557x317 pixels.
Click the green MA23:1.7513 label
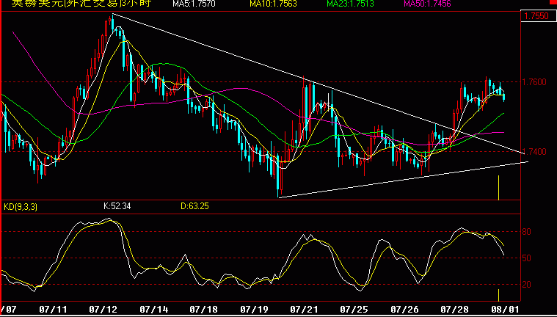350,4
